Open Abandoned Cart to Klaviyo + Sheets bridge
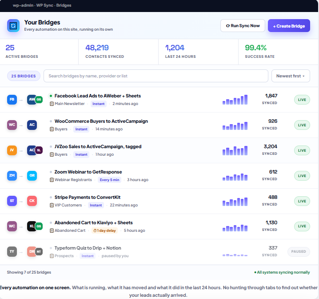319x299 pixels. [x=94, y=222]
